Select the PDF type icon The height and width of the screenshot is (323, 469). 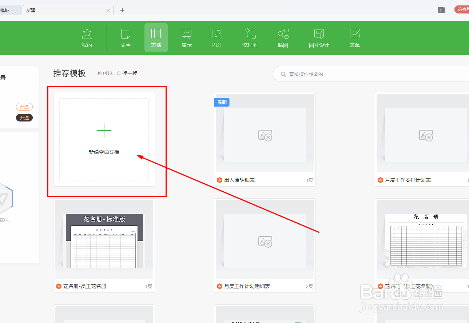(217, 34)
